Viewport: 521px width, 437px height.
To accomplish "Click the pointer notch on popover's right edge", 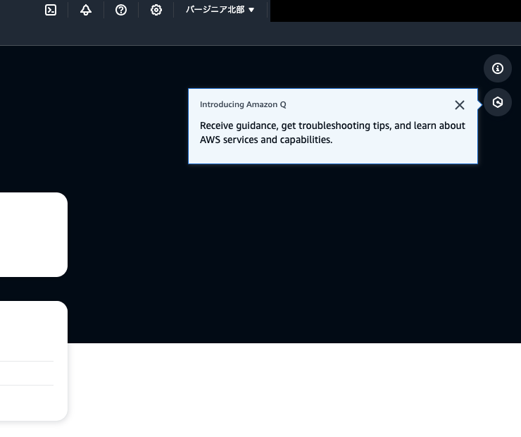I will coord(480,104).
